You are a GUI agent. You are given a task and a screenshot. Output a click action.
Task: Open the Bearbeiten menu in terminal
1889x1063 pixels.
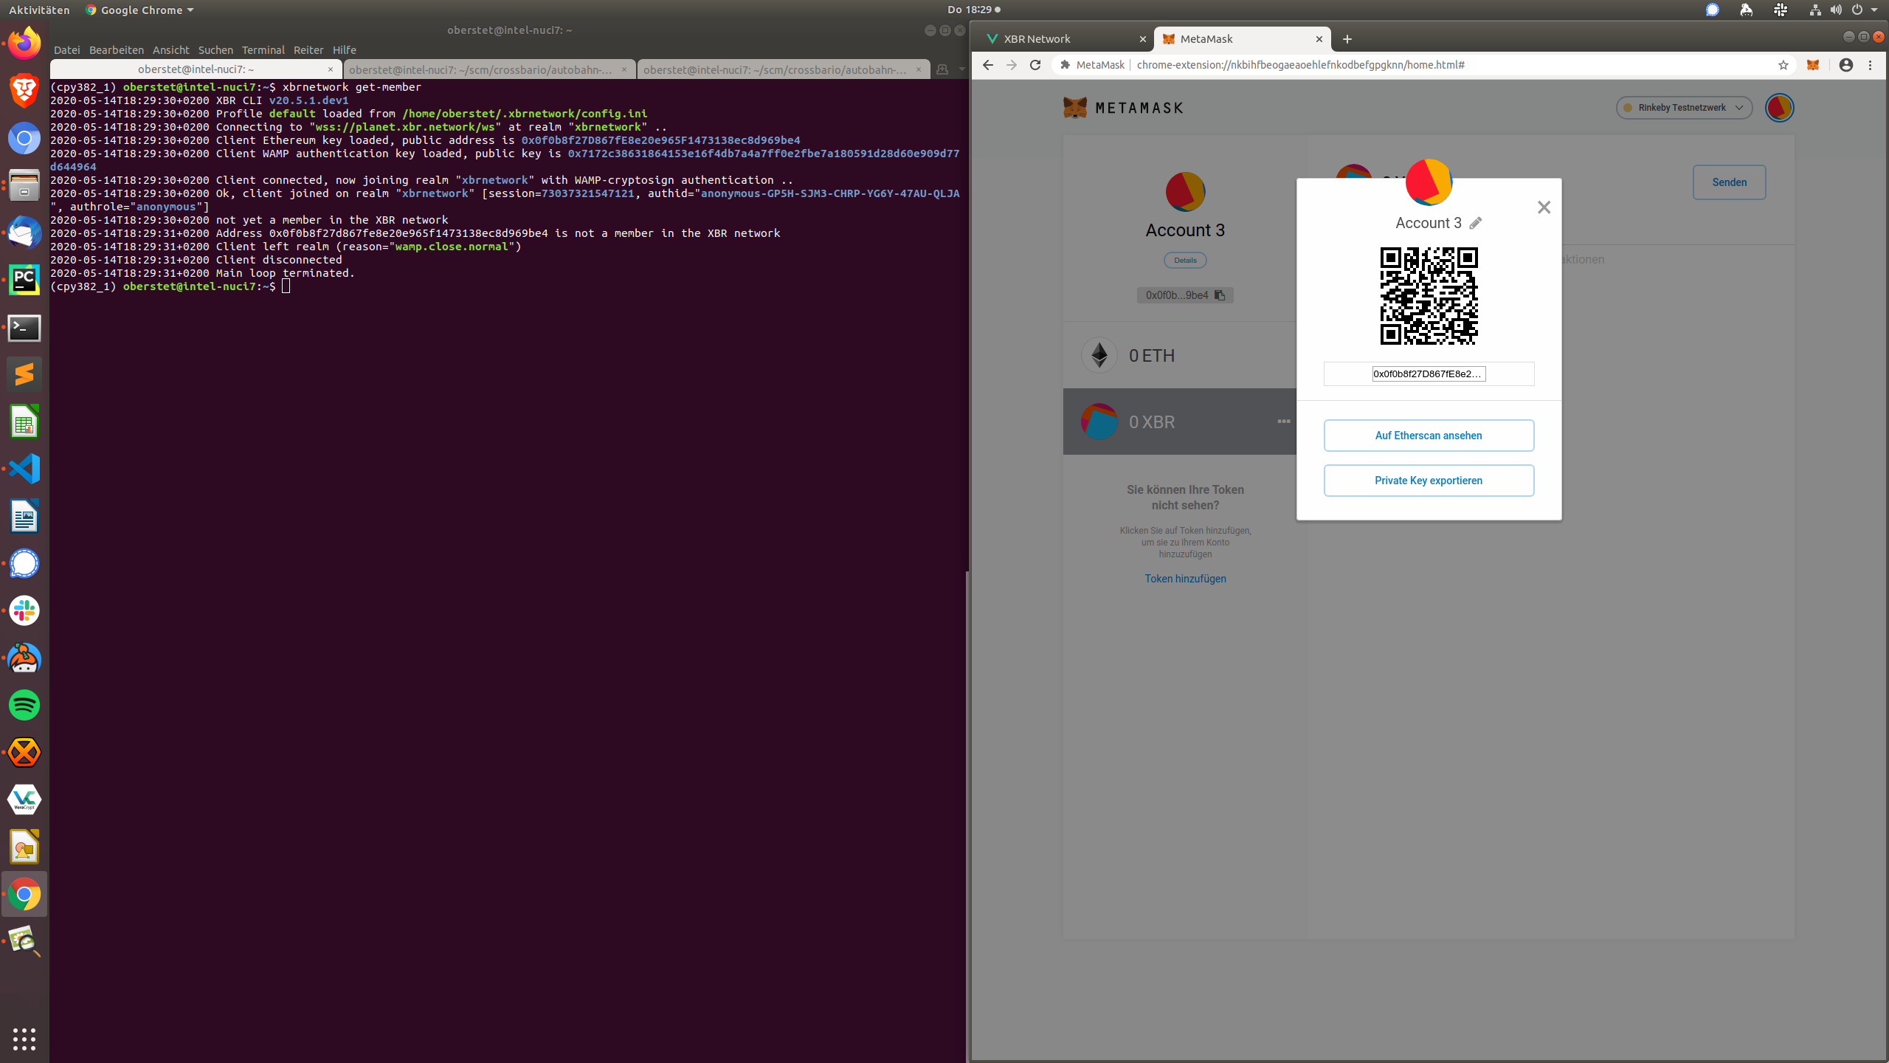coord(117,49)
